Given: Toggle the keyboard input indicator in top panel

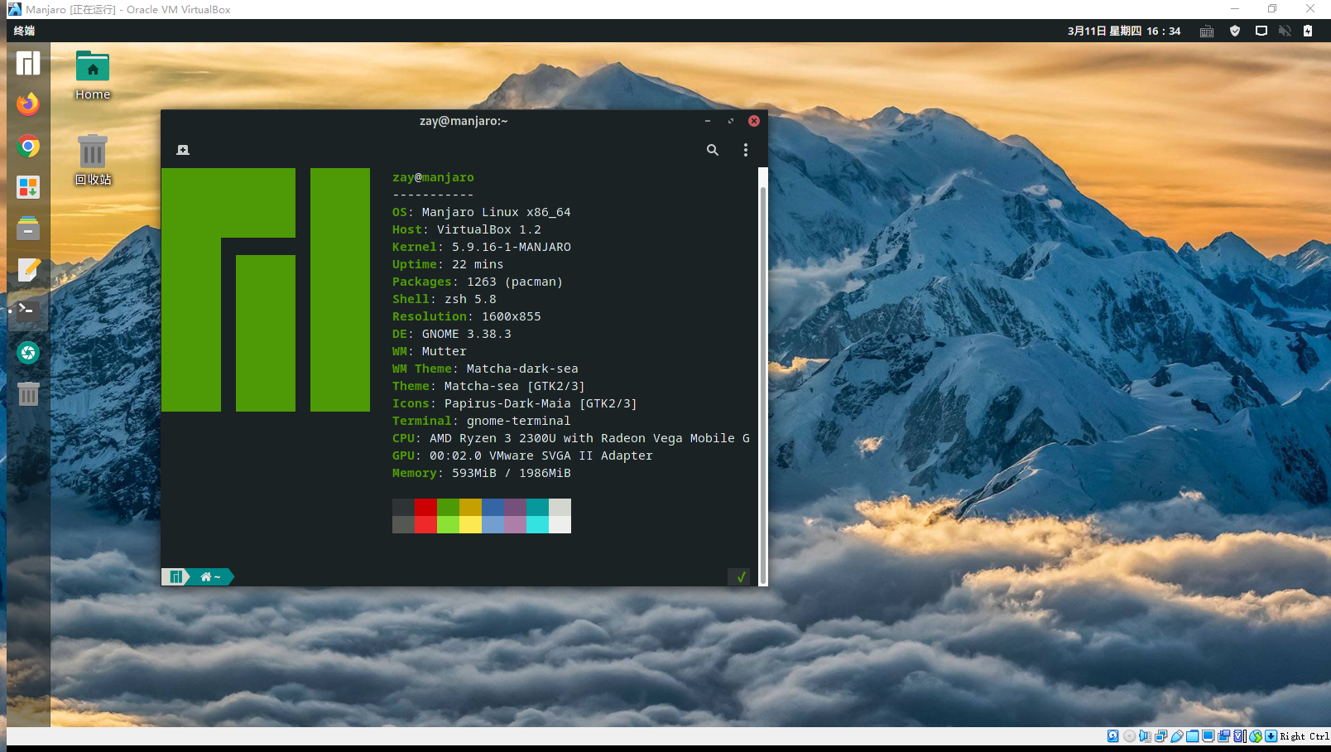Looking at the screenshot, I should click(x=1206, y=31).
